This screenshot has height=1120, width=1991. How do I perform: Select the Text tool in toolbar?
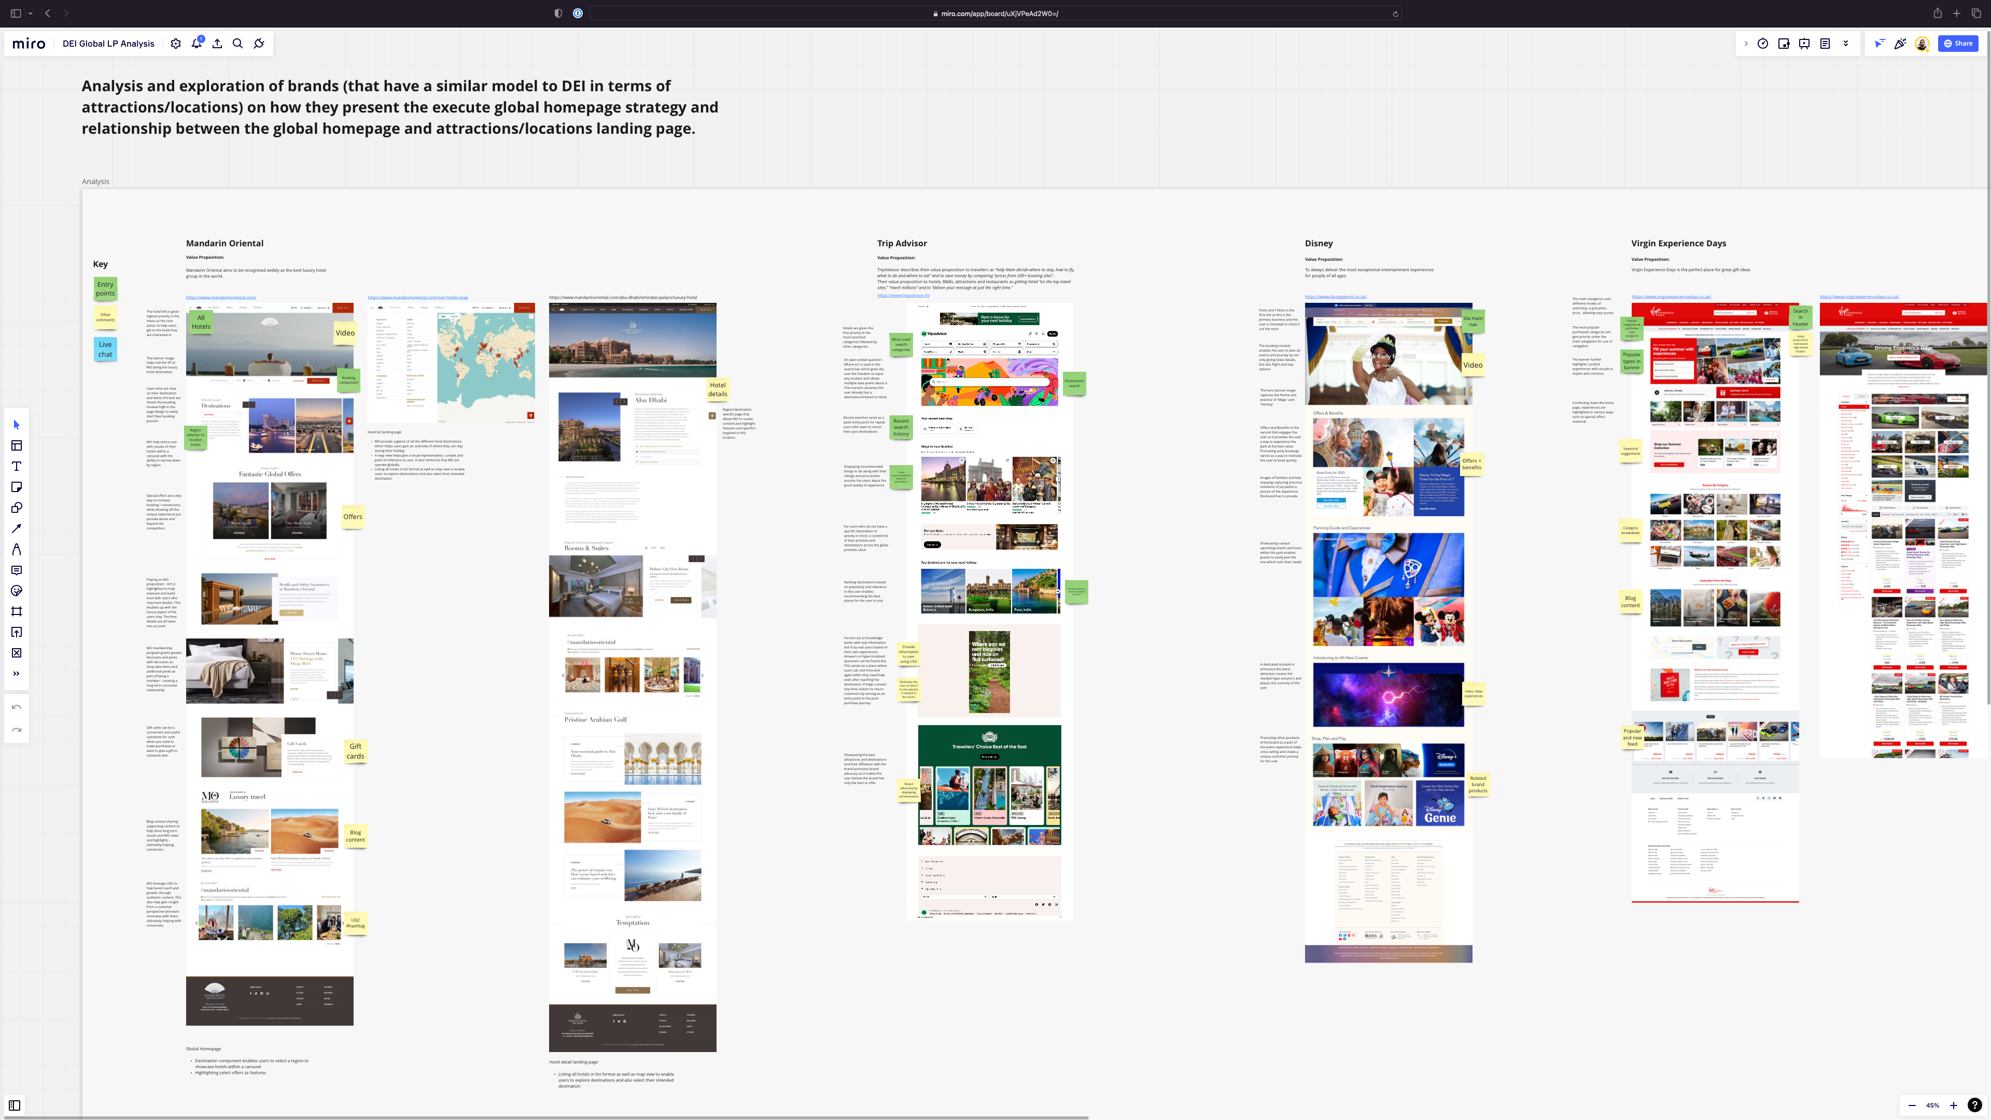[x=16, y=466]
